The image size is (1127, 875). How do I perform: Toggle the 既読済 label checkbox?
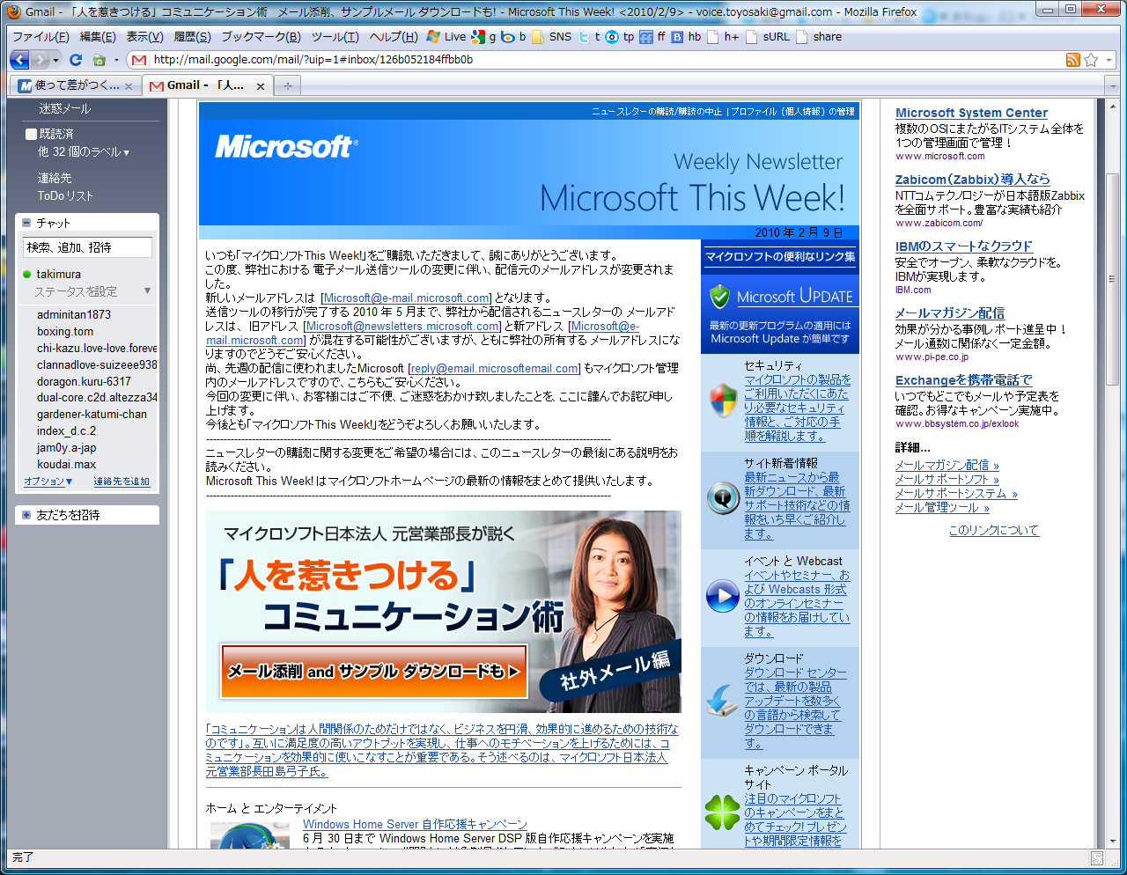tap(31, 134)
